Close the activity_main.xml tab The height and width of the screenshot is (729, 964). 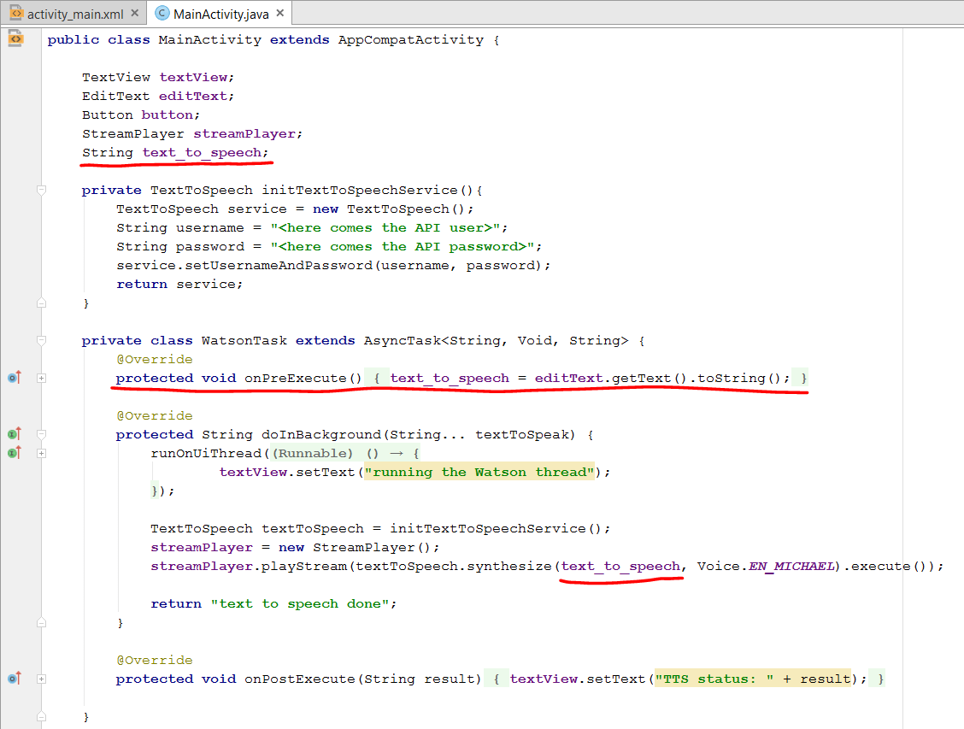click(133, 15)
